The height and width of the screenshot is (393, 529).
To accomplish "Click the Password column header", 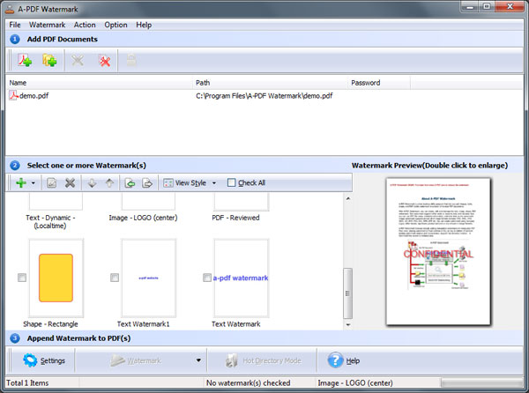I will [x=379, y=83].
